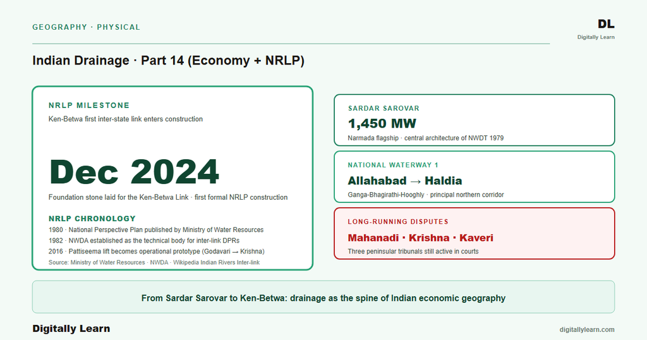Click the 'Source: Ministry of Water Resources' line
The height and width of the screenshot is (340, 647).
pyautogui.click(x=154, y=262)
